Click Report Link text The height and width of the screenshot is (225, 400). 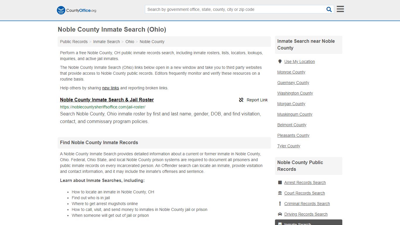[x=257, y=100]
